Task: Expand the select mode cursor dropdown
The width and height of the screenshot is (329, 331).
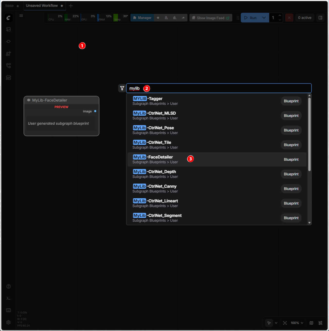Action: 276,323
